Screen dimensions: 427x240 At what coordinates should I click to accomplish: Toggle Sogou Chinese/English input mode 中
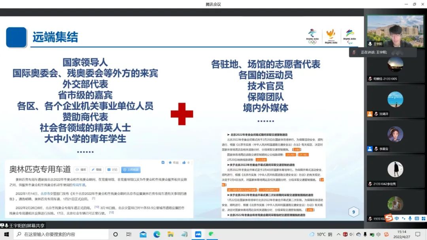[x=397, y=218]
